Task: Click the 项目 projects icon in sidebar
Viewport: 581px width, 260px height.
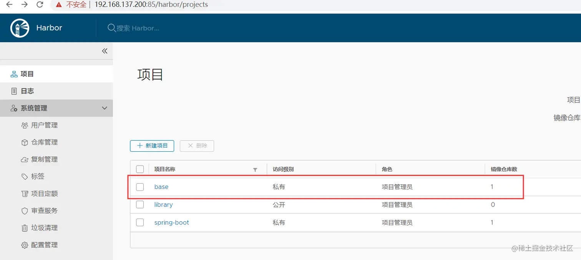Action: 14,74
